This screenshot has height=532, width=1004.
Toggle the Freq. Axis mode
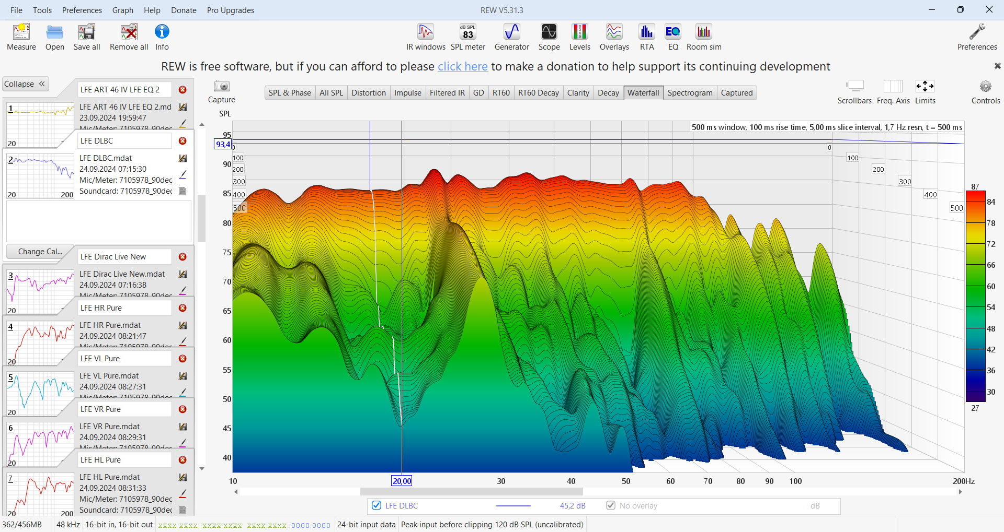point(893,92)
